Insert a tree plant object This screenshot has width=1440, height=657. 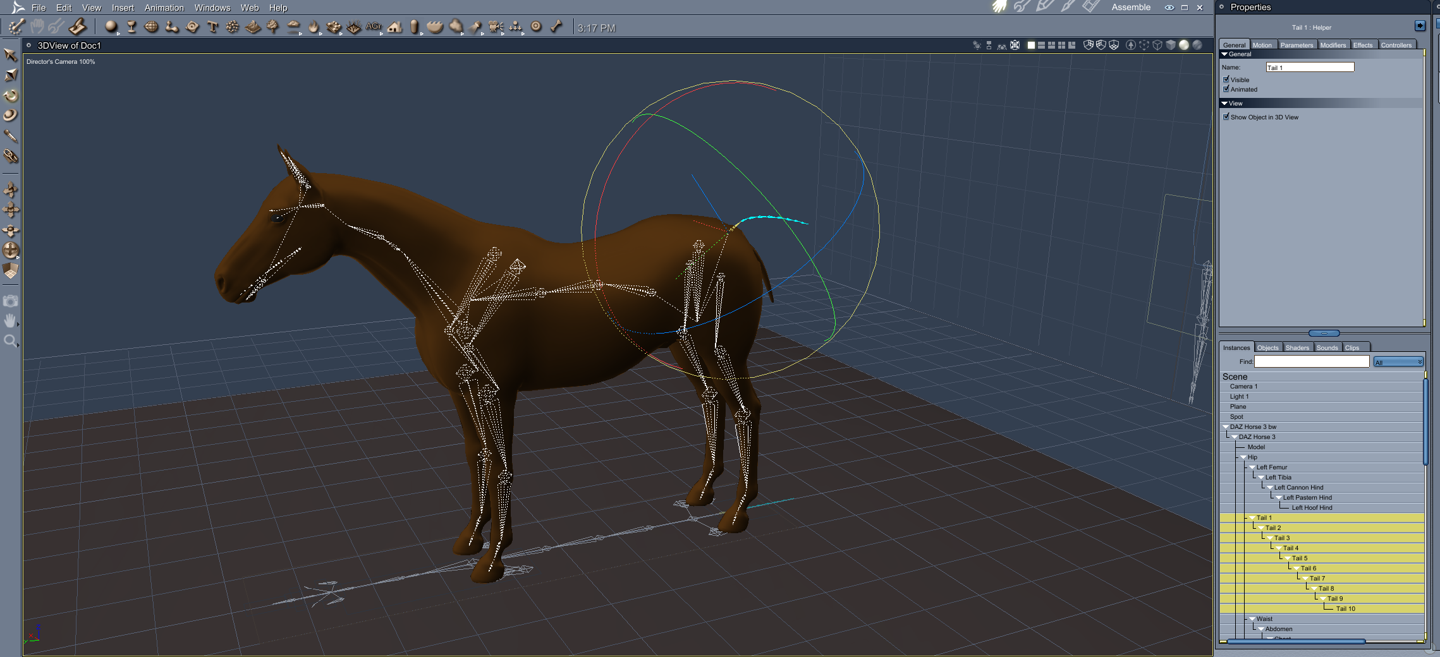coord(273,27)
